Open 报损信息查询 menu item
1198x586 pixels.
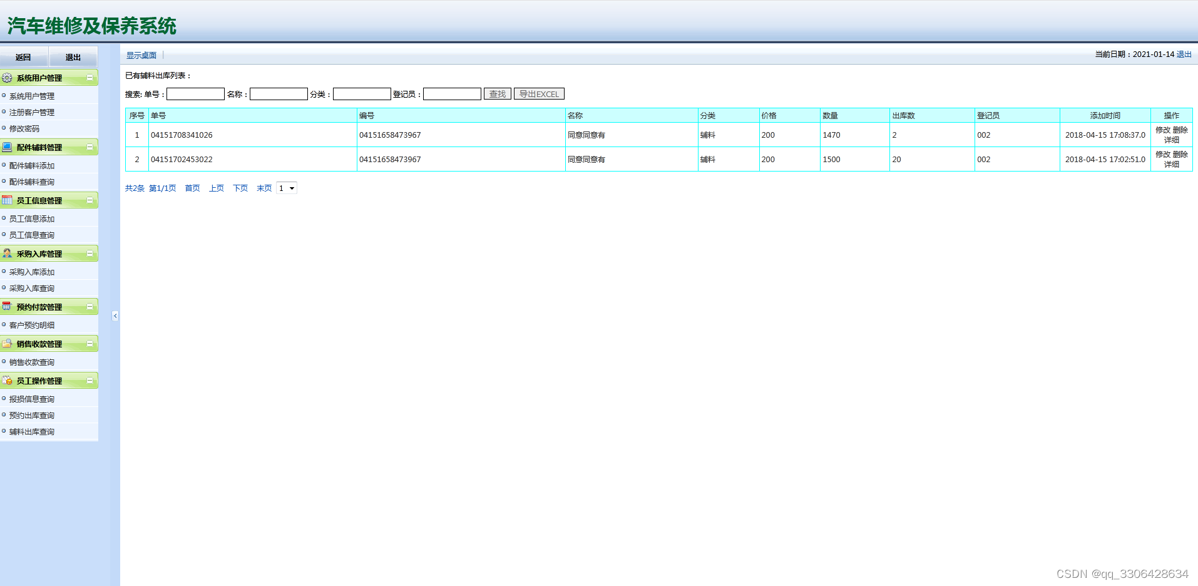tap(32, 399)
